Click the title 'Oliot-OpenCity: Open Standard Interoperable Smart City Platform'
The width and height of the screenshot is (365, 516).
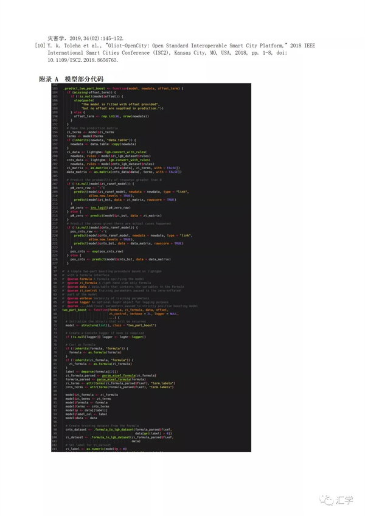point(195,46)
